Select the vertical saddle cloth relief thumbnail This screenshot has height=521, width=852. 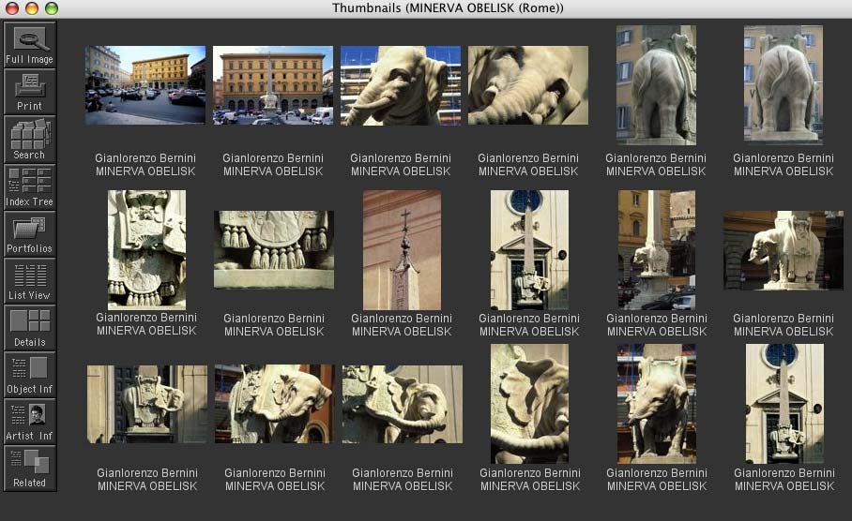(146, 249)
